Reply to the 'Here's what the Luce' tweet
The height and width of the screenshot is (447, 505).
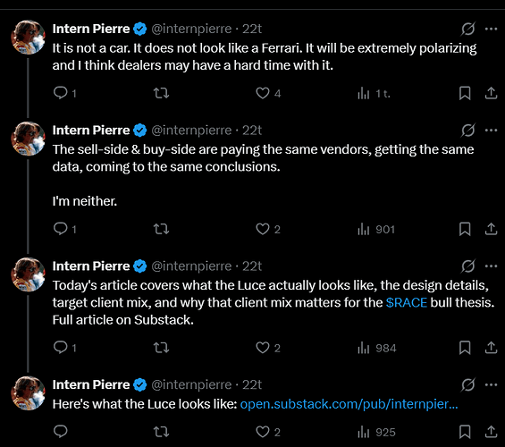pos(60,431)
